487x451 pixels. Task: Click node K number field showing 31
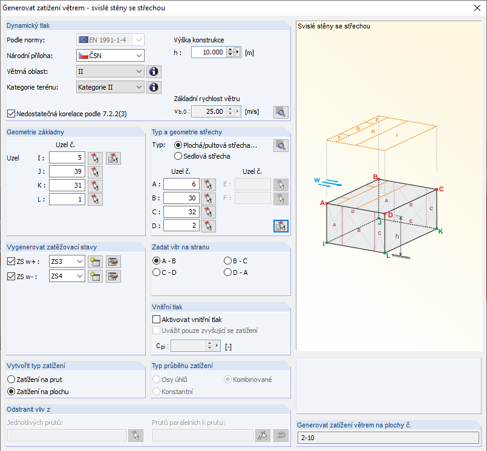point(67,186)
